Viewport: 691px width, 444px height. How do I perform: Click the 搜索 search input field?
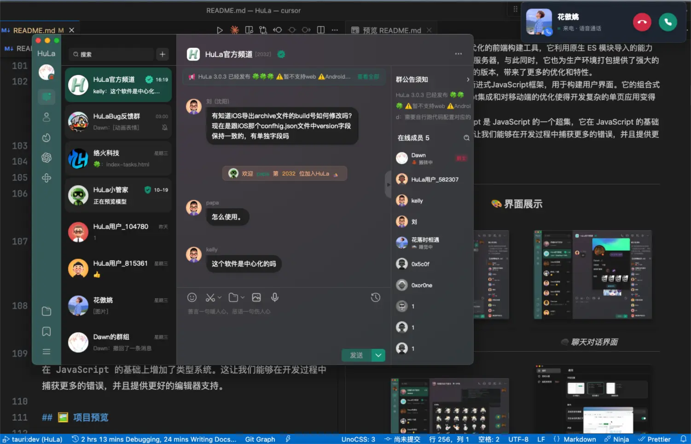[110, 54]
